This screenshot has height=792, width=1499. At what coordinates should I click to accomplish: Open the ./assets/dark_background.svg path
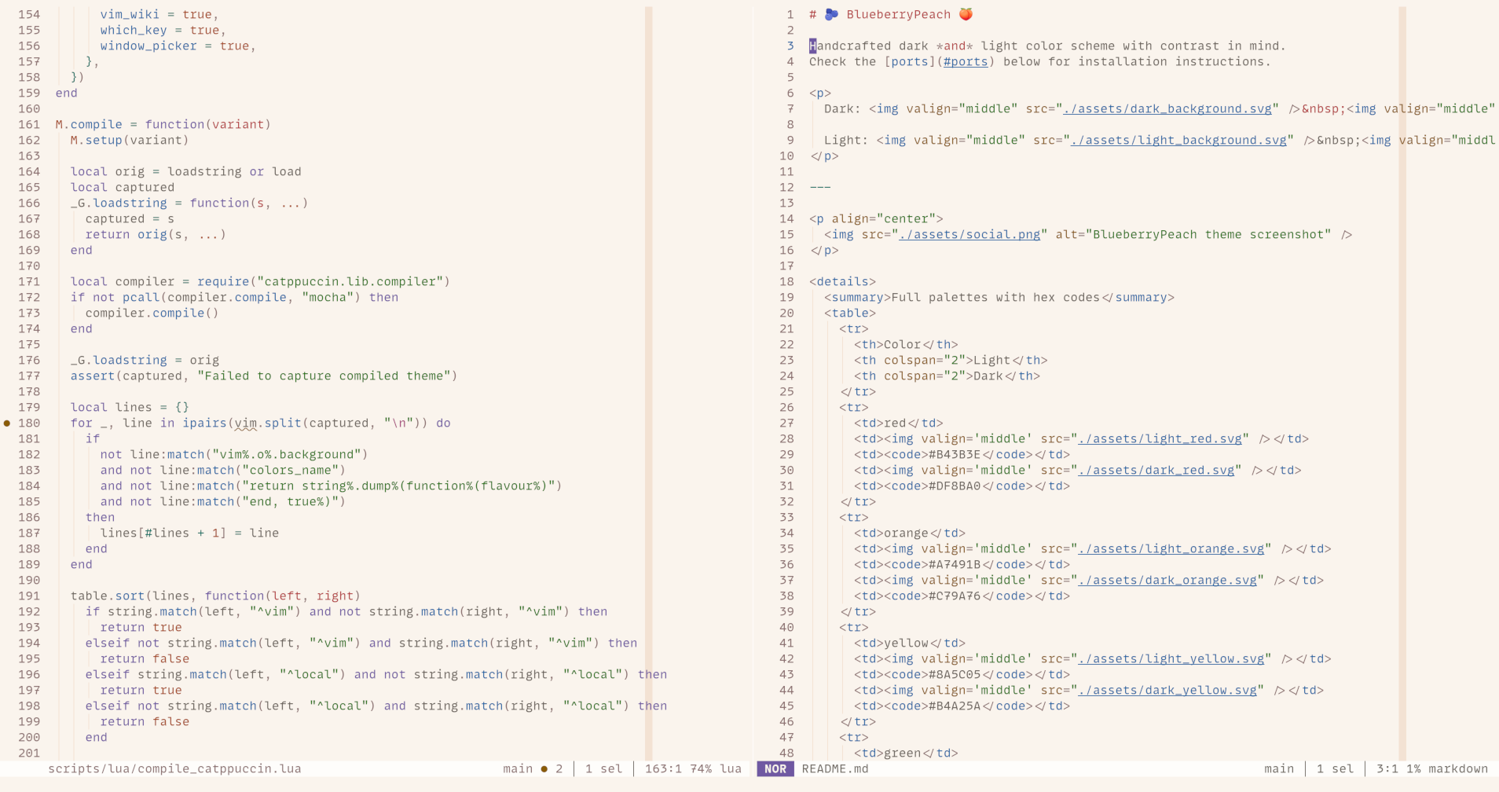(1167, 108)
